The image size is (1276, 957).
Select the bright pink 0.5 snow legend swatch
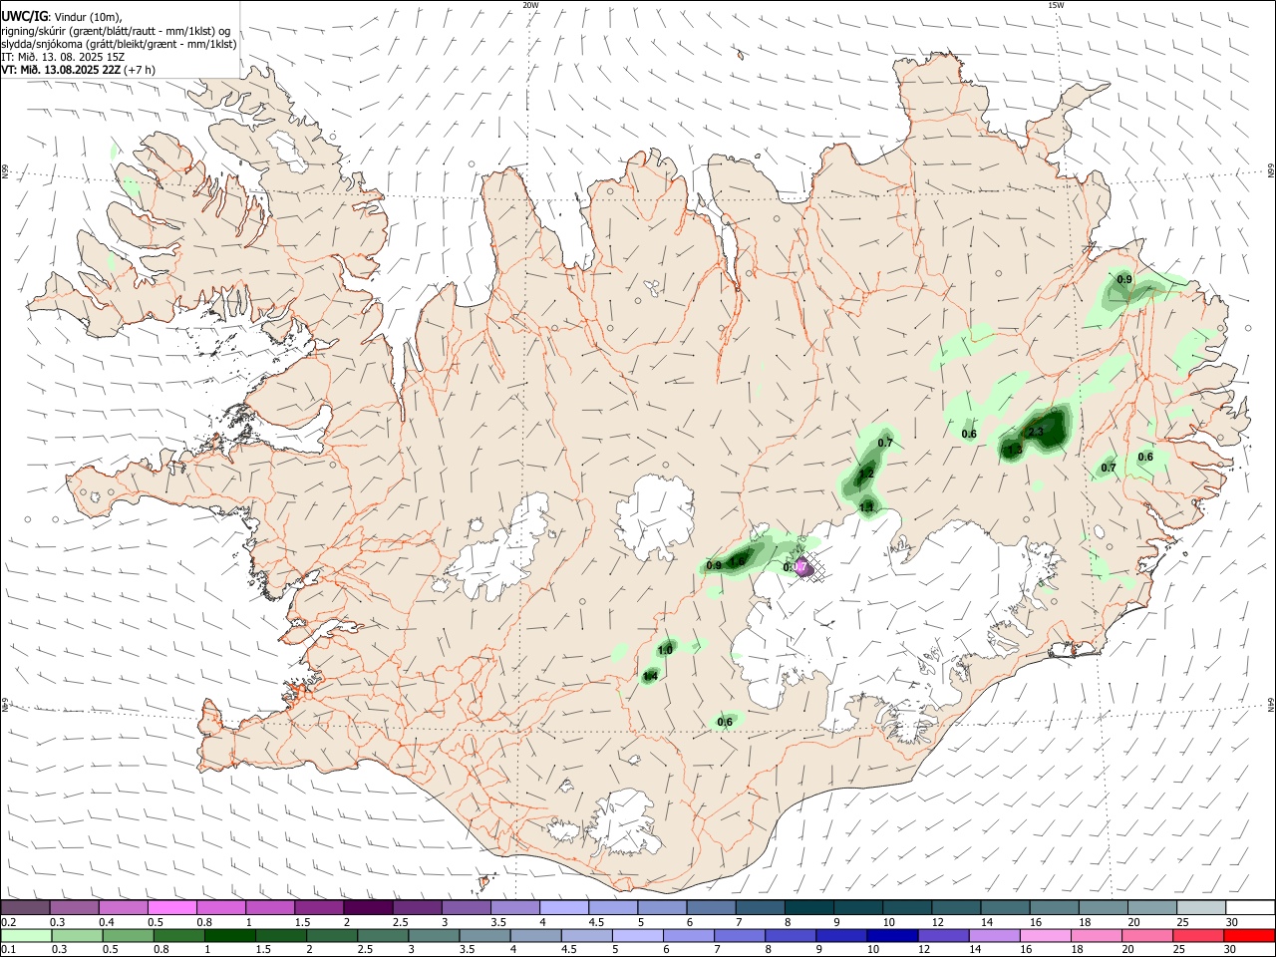point(171,907)
